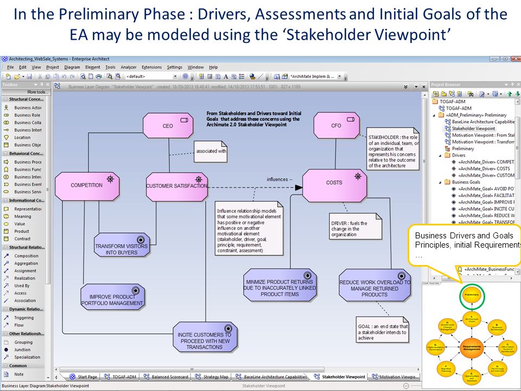Click the green up arrow in Project Browser
This screenshot has width=521, height=391.
510,94
